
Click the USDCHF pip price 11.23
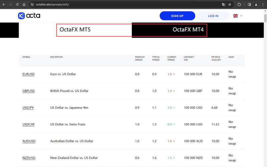point(215,124)
